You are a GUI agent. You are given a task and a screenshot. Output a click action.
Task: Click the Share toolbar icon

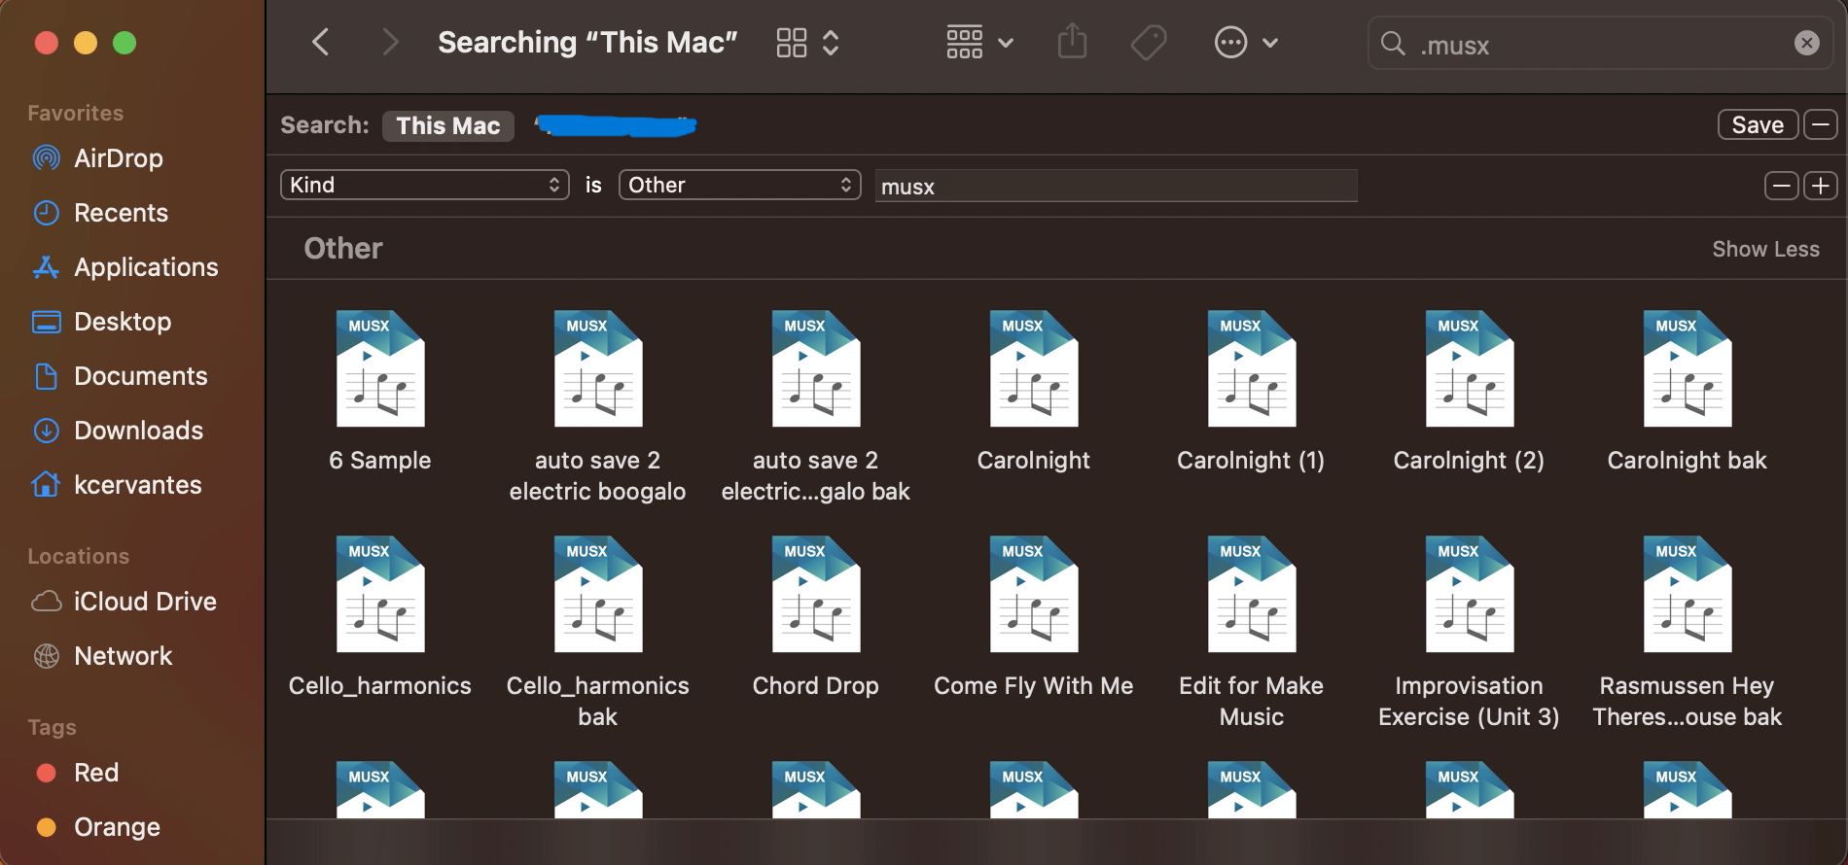click(x=1072, y=43)
